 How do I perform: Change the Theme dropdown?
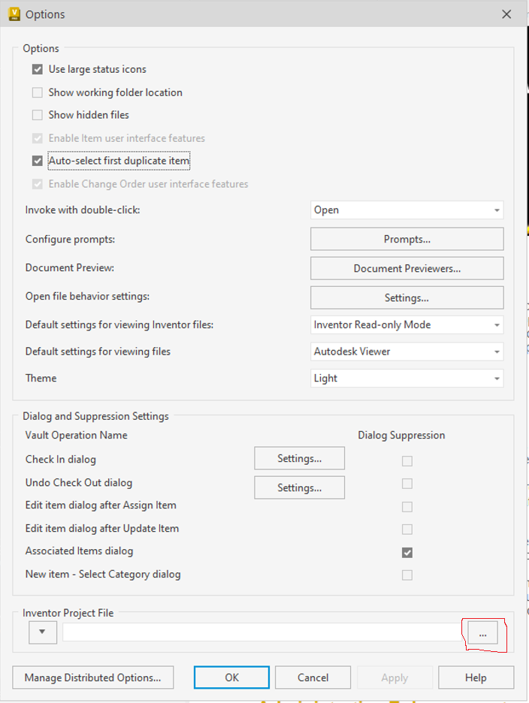[x=407, y=379]
